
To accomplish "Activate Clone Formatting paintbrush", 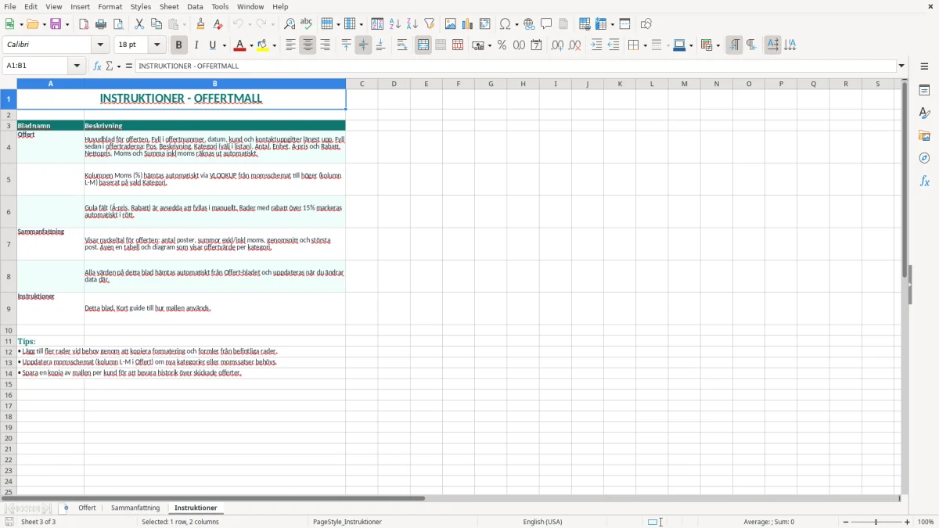I will pyautogui.click(x=201, y=24).
